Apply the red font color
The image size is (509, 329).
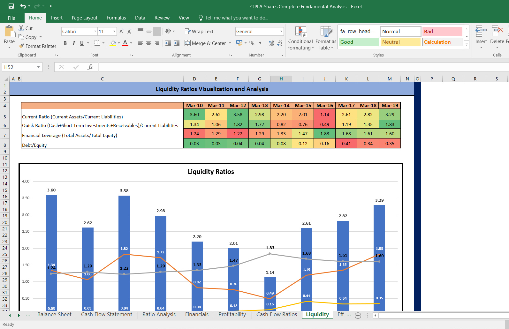click(125, 43)
